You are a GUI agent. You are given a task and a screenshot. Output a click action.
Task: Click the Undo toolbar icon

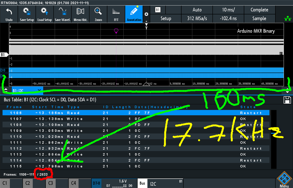tap(9, 14)
